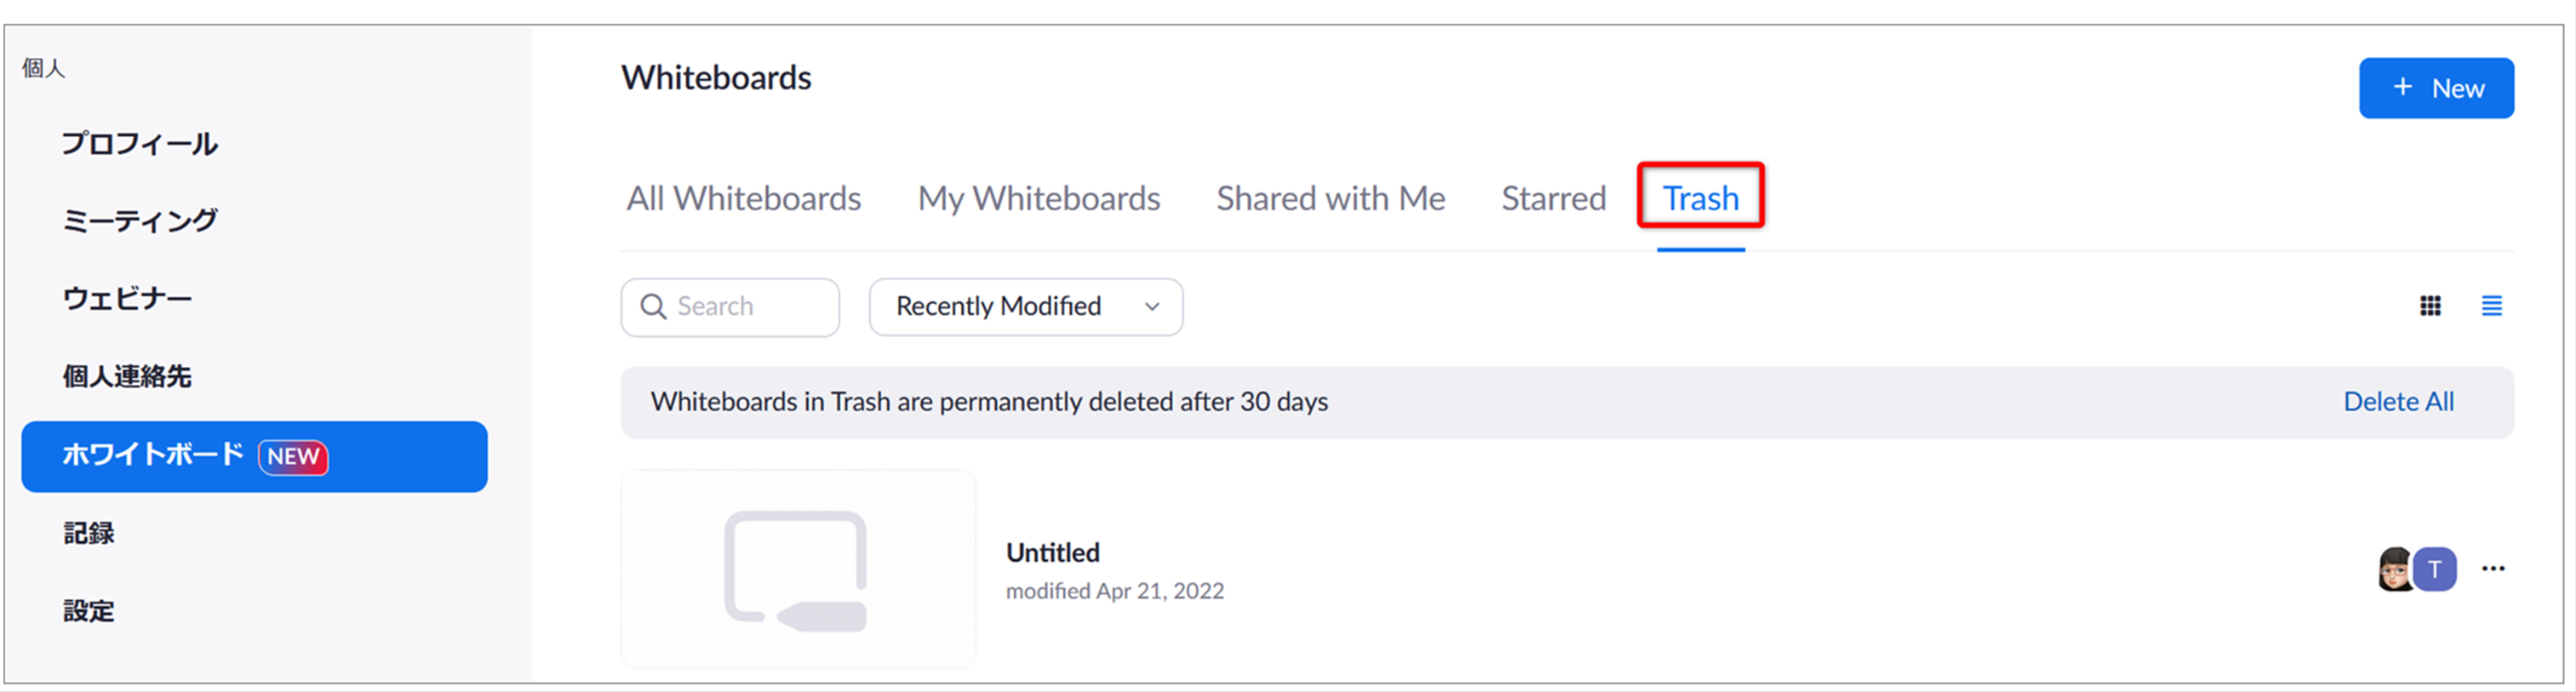2576x692 pixels.
Task: Switch to list view layout
Action: [2491, 306]
